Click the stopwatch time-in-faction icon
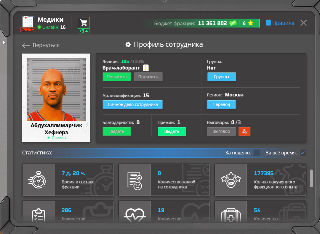The height and width of the screenshot is (234, 320). (x=38, y=180)
